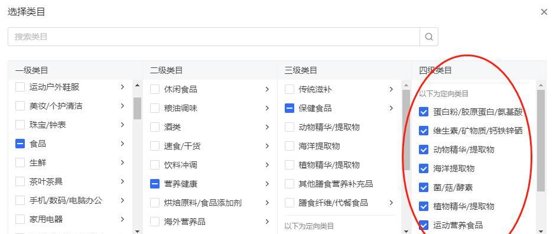Close the 选择类目 dialog

click(x=544, y=12)
